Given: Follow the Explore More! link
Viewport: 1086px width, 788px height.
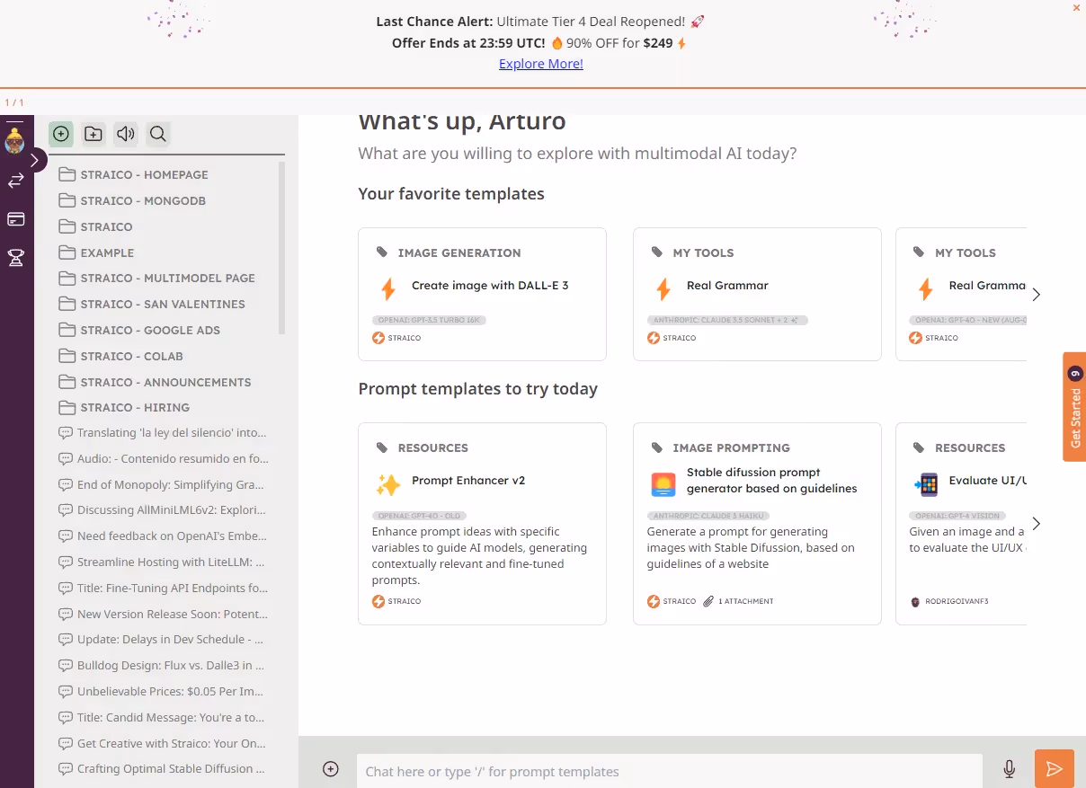Looking at the screenshot, I should click(x=541, y=64).
